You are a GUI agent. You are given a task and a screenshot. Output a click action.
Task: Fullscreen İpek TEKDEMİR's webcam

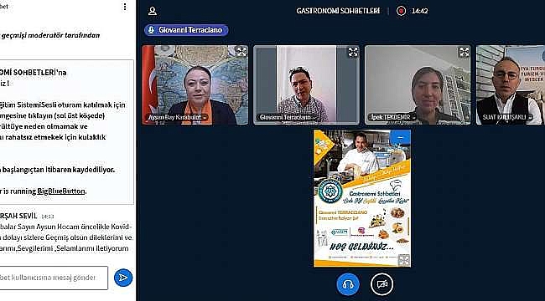coord(465,52)
